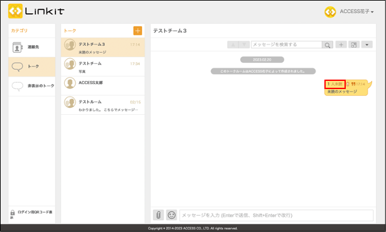
Task: Open the 非表示のトーク hidden talks category
Action: (32, 86)
